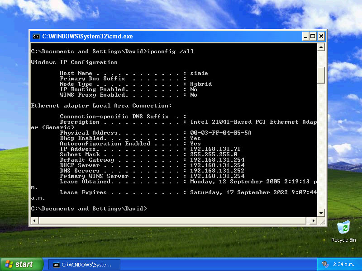The height and width of the screenshot is (271, 362).
Task: Click the 'Default Gateway' line
Action: click(152, 160)
